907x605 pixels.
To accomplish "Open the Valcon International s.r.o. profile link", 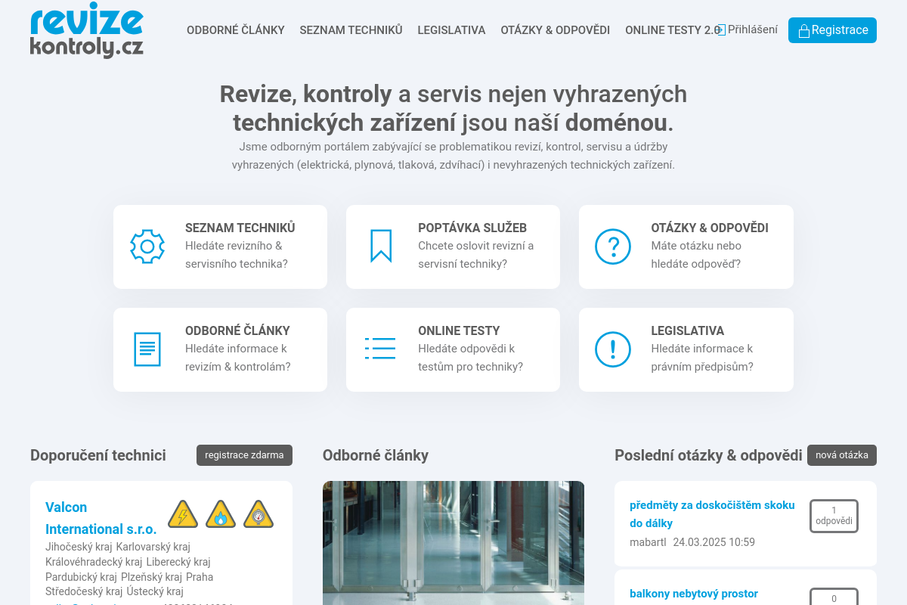I will [101, 518].
